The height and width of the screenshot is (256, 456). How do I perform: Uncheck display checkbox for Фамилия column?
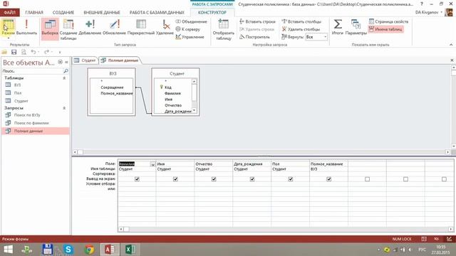[x=137, y=179]
